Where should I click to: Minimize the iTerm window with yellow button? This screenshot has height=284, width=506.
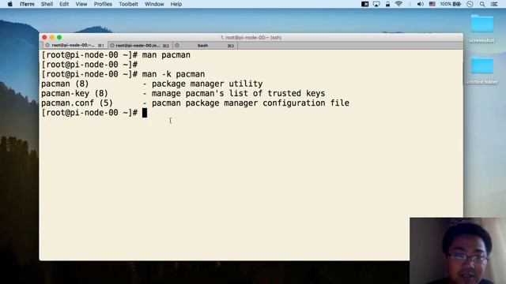click(x=52, y=37)
